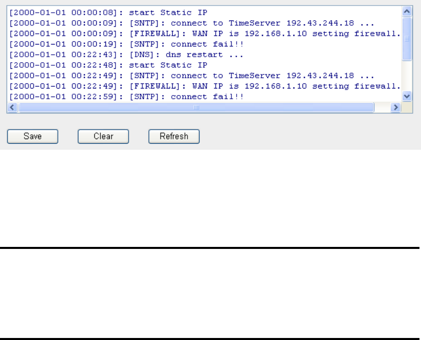Click the Refresh log button
The height and width of the screenshot is (340, 421).
[174, 137]
